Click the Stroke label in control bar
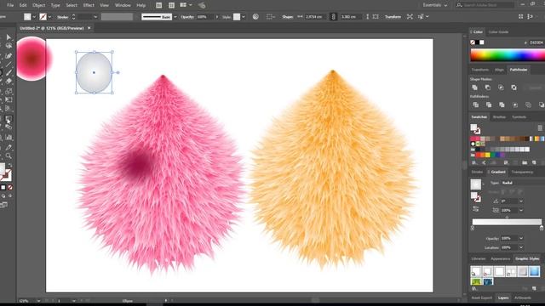The image size is (545, 306). 62,17
